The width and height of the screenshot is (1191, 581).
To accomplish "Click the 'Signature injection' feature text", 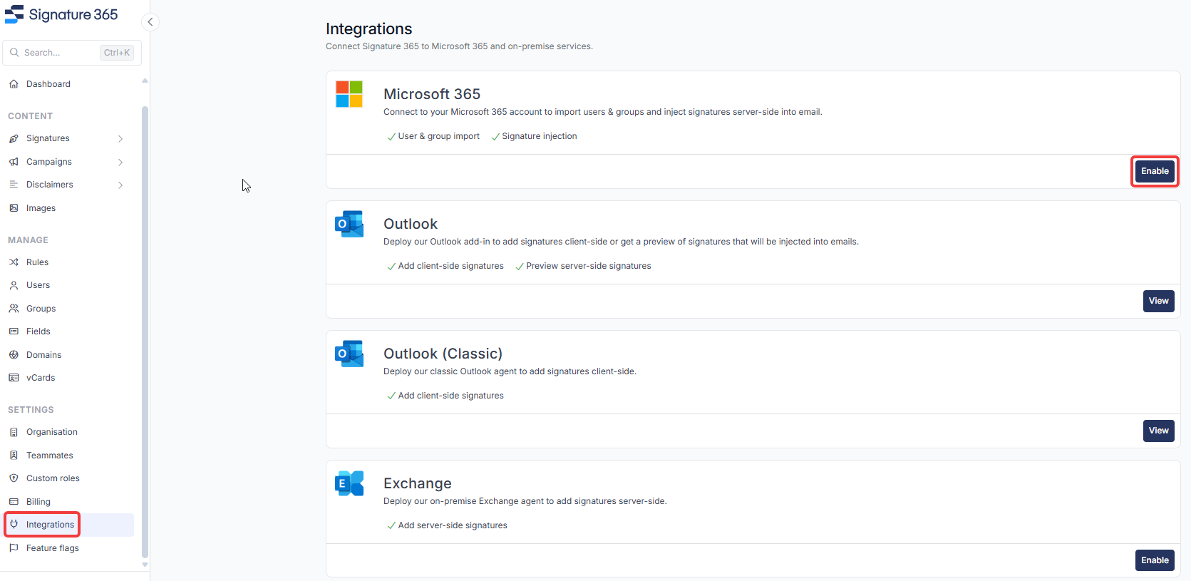I will (540, 136).
